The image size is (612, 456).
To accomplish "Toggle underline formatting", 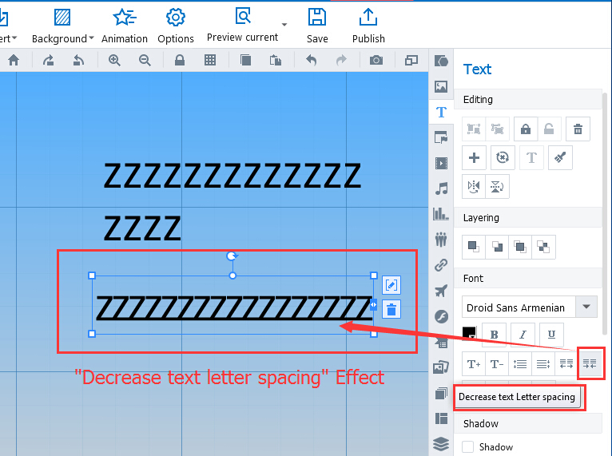I will click(551, 335).
